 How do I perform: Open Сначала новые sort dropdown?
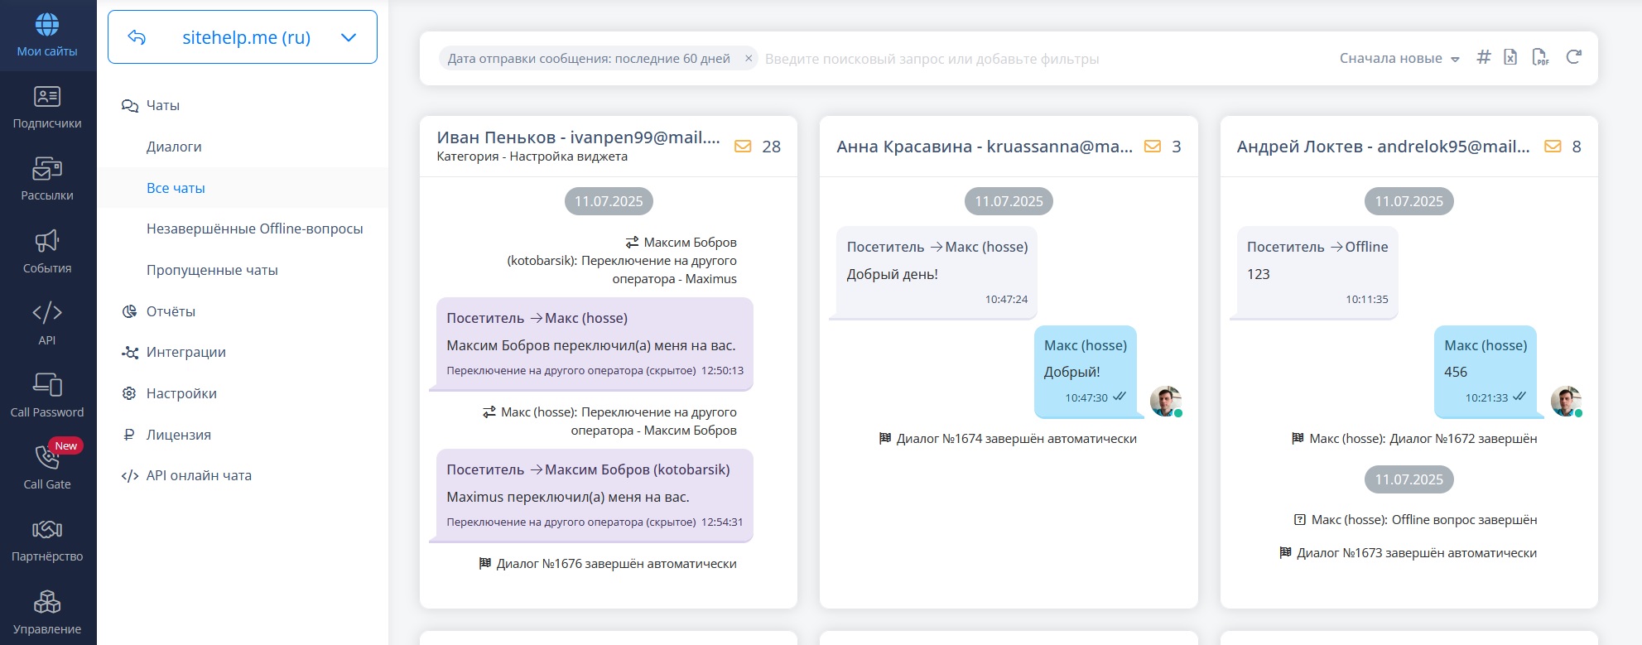[x=1399, y=59]
